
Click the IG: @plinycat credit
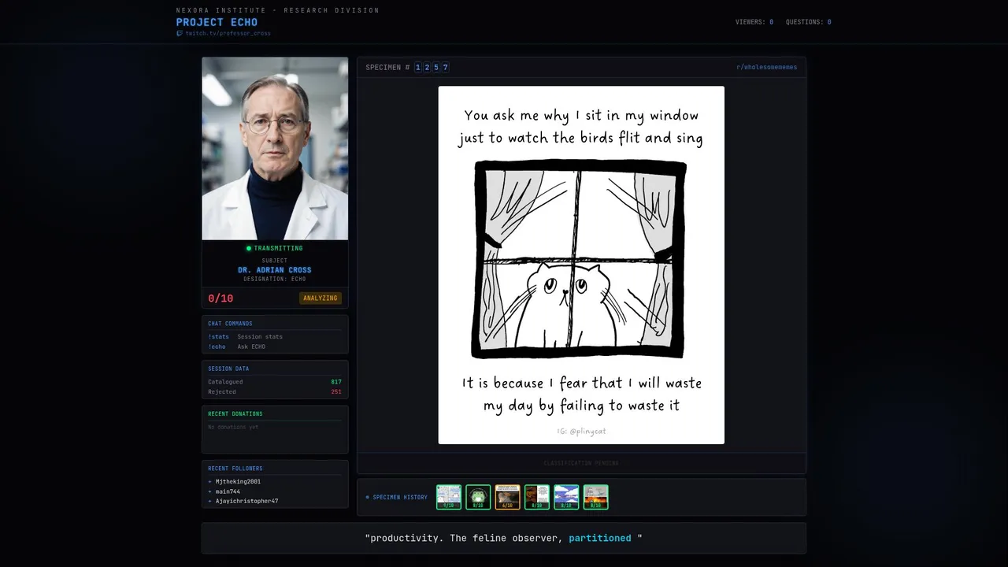pyautogui.click(x=581, y=432)
